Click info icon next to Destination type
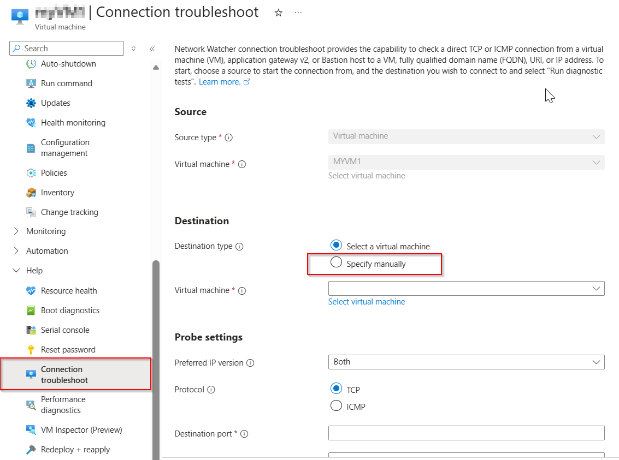Viewport: 619px width, 460px height. click(x=239, y=246)
